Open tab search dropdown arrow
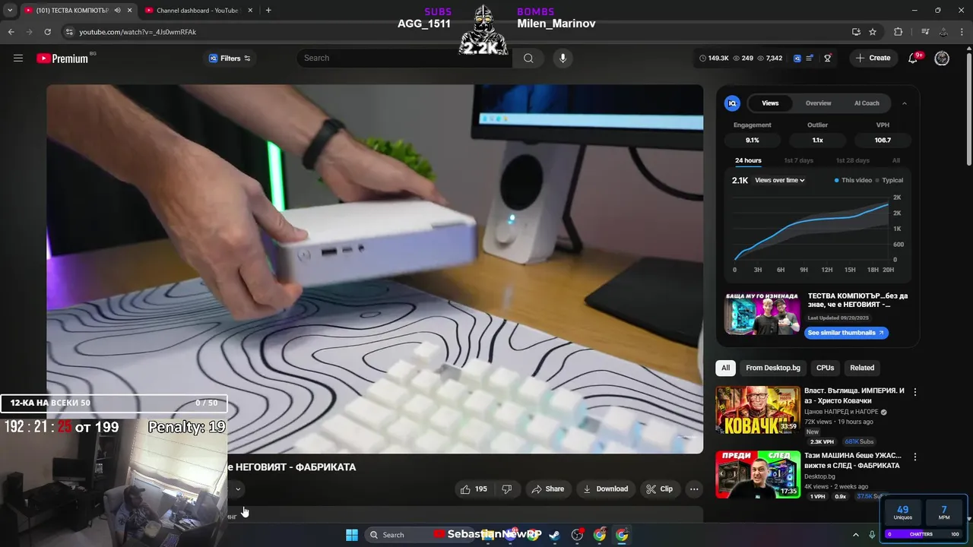973x547 pixels. [10, 11]
